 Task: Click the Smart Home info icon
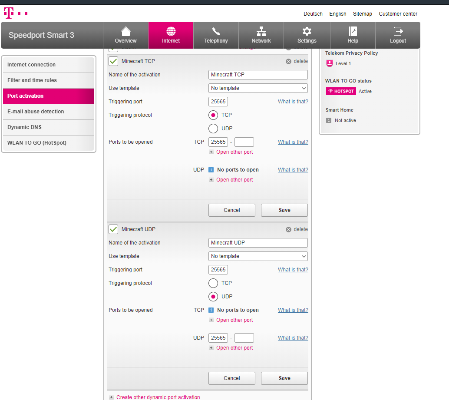tap(329, 120)
